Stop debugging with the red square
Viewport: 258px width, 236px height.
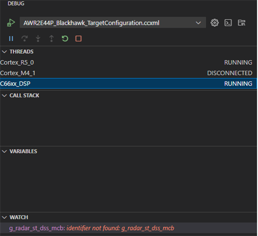pyautogui.click(x=79, y=39)
